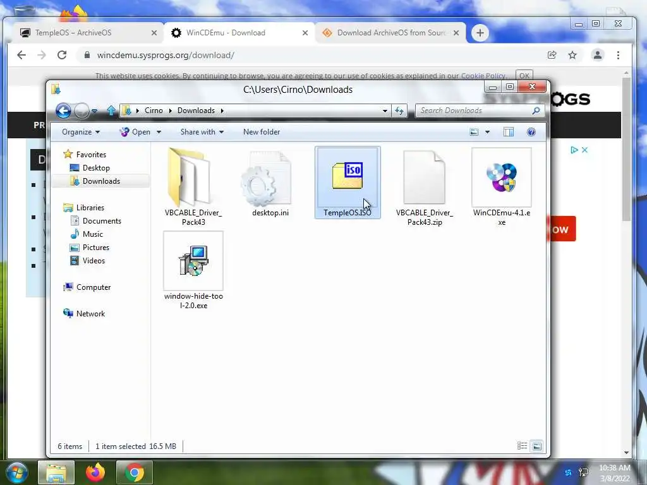This screenshot has height=485, width=647.
Task: Open Firefox from the taskbar
Action: click(x=95, y=472)
